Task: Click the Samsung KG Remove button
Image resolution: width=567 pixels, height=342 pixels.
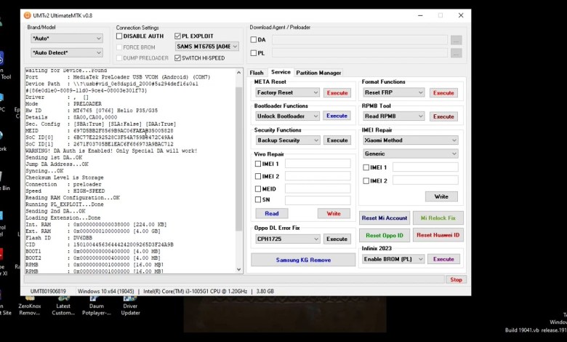Action: [303, 260]
